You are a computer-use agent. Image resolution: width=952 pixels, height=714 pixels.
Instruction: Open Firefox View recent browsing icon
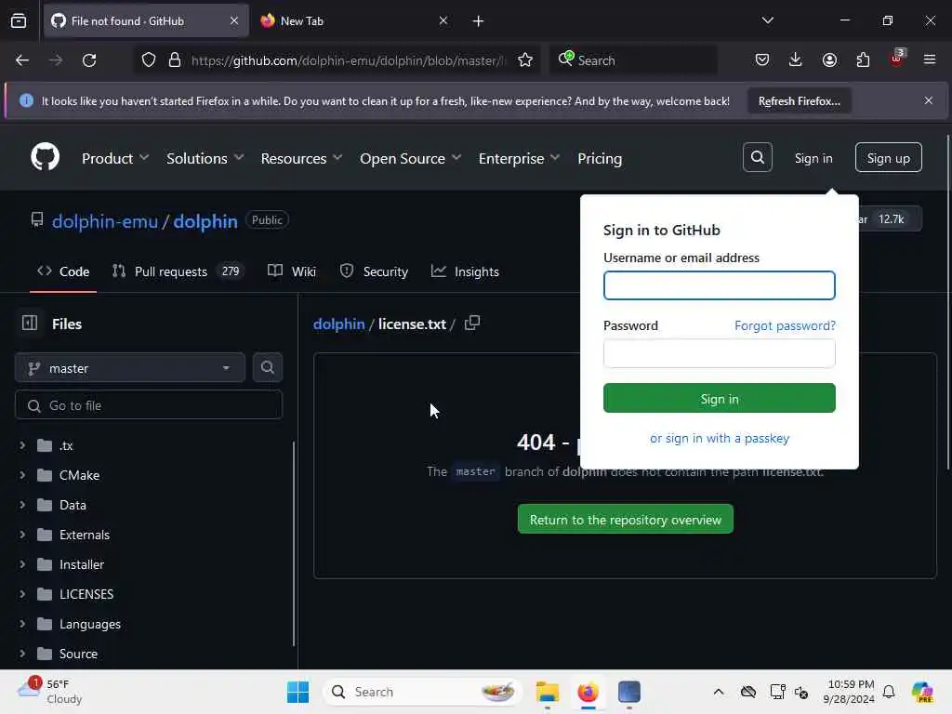[x=19, y=21]
